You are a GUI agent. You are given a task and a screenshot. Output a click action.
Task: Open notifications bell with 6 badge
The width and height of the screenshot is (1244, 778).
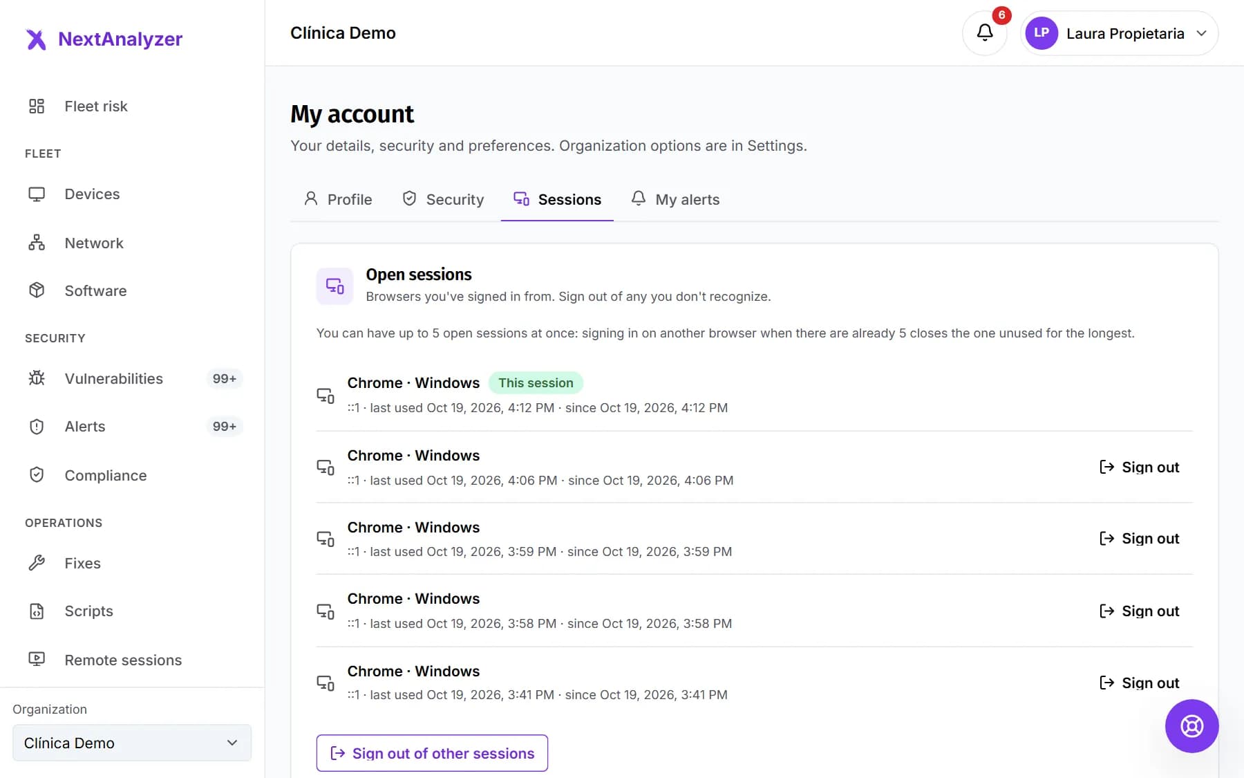pyautogui.click(x=985, y=33)
